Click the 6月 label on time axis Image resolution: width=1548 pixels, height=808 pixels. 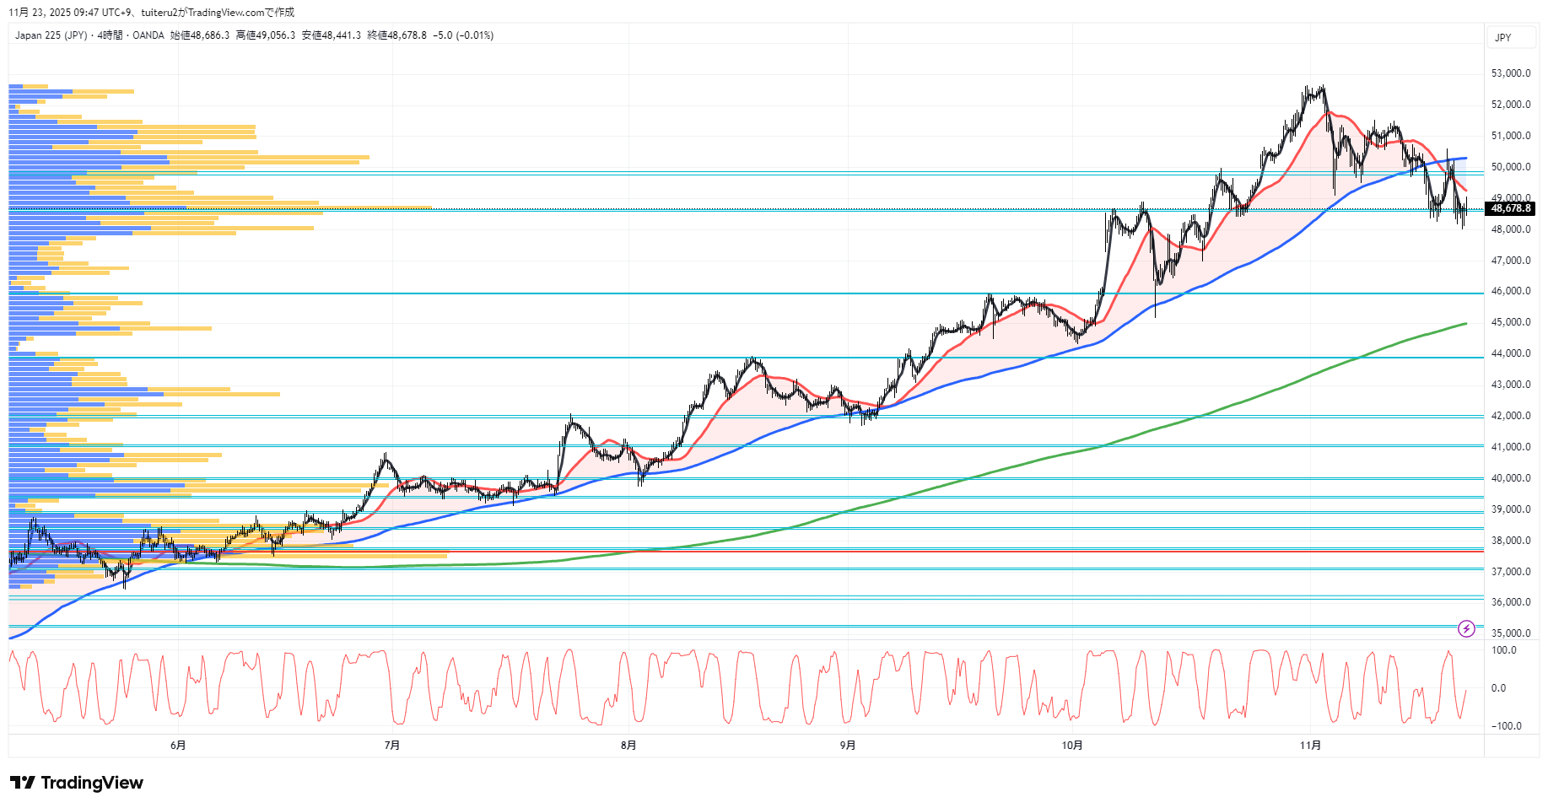tap(178, 745)
